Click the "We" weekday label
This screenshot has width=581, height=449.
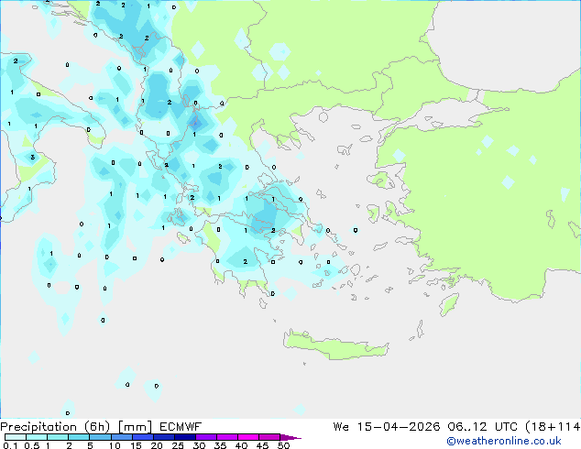341,427
